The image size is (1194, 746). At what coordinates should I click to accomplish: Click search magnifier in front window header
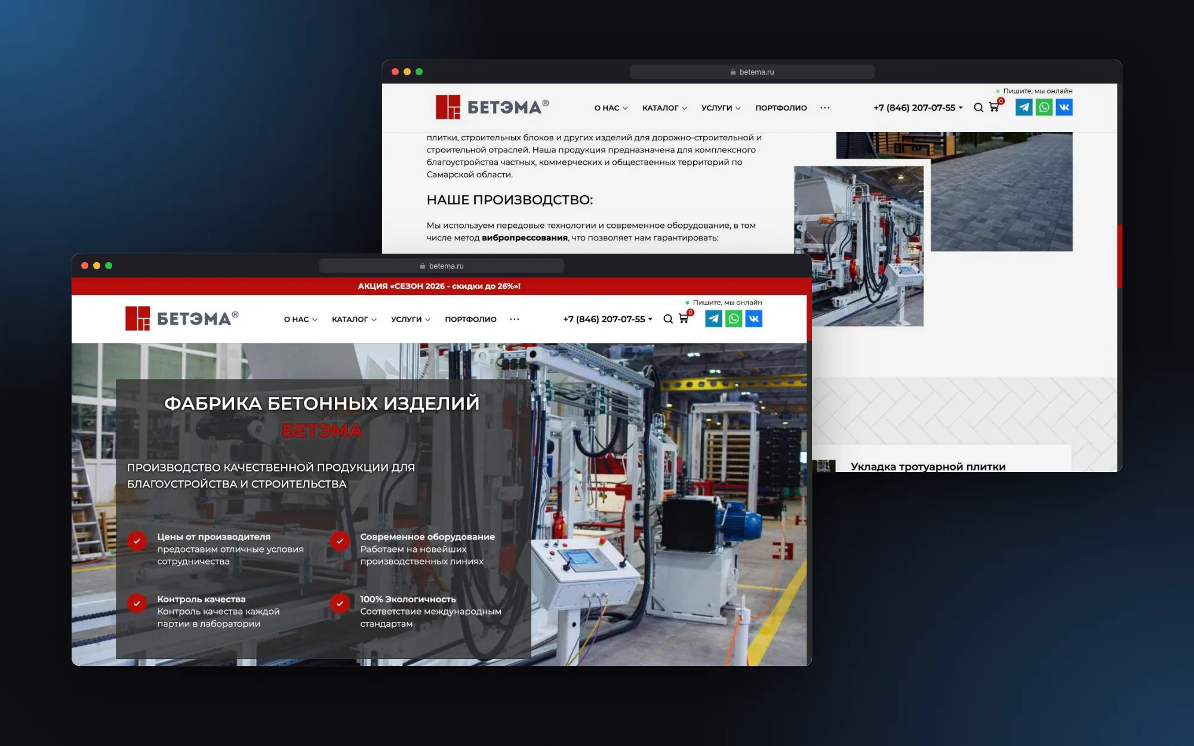pyautogui.click(x=668, y=319)
